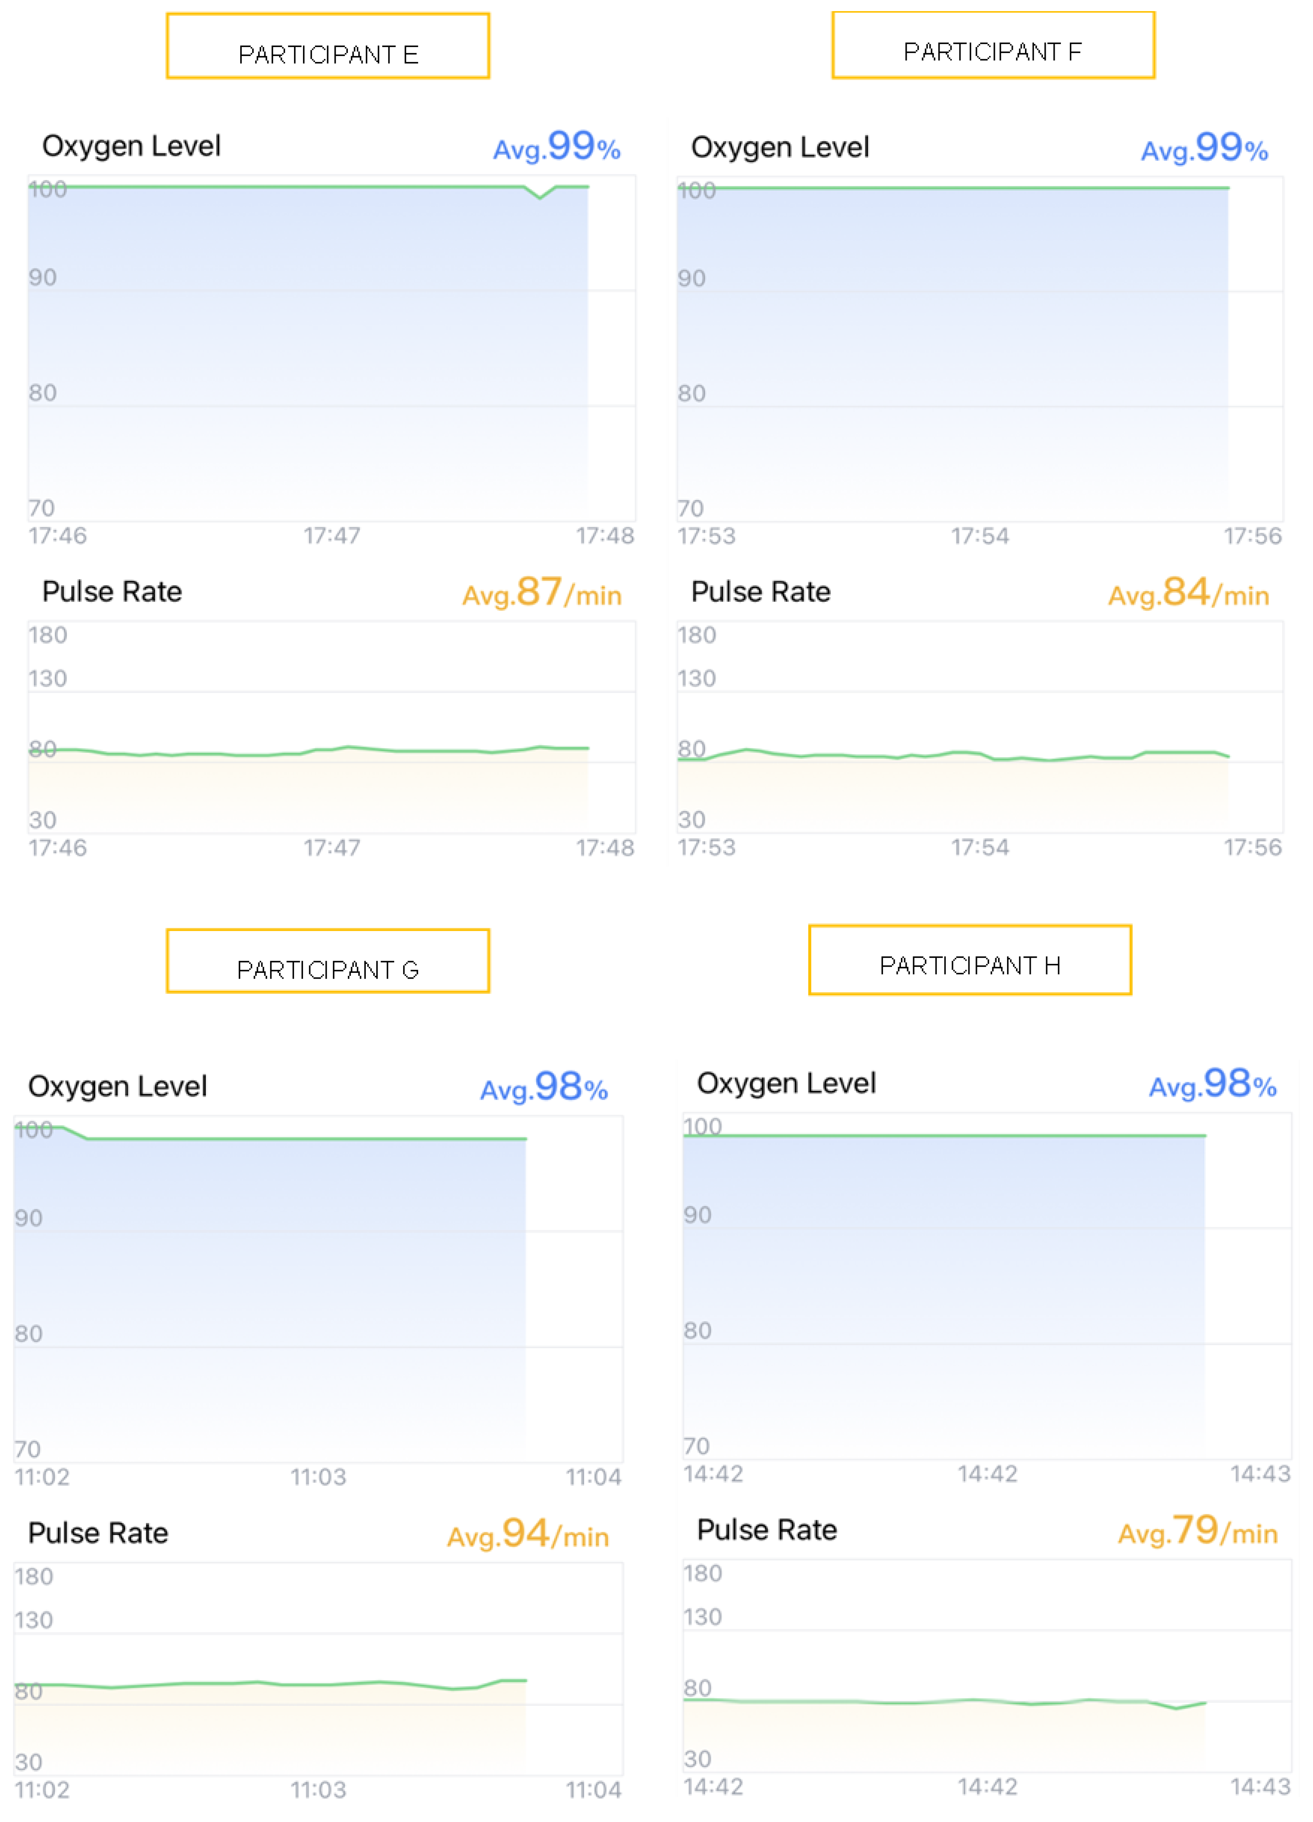Select the PARTICIPANT H label box
1313x1822 pixels.
coord(969,959)
